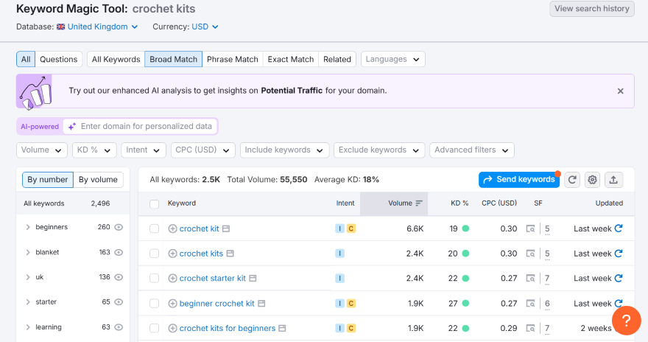Click the AI sparkle icon in domain field
The height and width of the screenshot is (342, 648).
point(72,127)
